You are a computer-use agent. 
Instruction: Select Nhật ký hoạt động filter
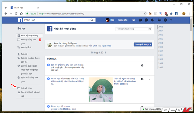[29, 35]
